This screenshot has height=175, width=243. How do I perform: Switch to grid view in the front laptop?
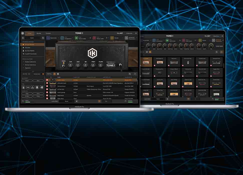pyautogui.click(x=58, y=74)
